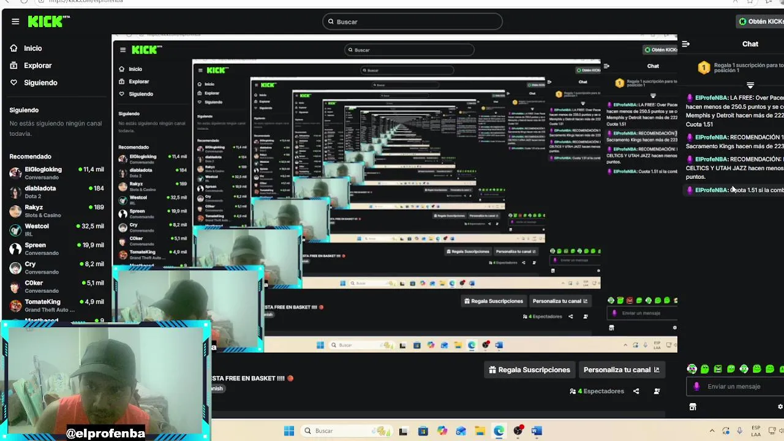
Task: Click the Personaliza tu canal button
Action: pos(622,370)
